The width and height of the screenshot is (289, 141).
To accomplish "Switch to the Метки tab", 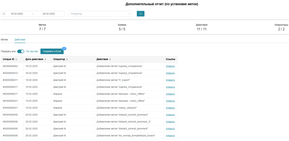I will pyautogui.click(x=4, y=39).
